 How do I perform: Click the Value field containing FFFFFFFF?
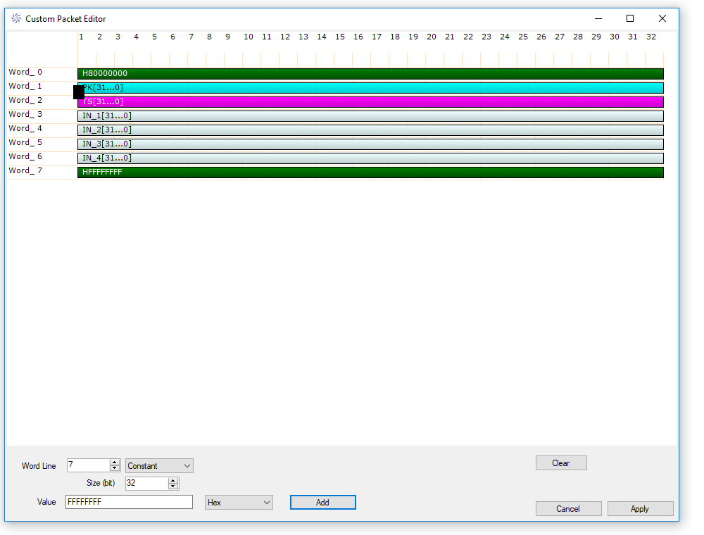130,502
